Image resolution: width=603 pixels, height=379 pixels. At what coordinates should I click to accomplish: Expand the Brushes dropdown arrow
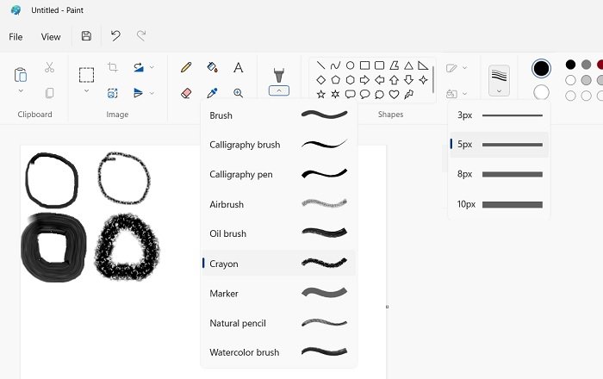(x=279, y=90)
